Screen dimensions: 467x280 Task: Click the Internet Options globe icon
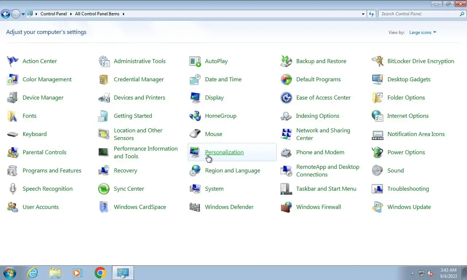point(378,116)
